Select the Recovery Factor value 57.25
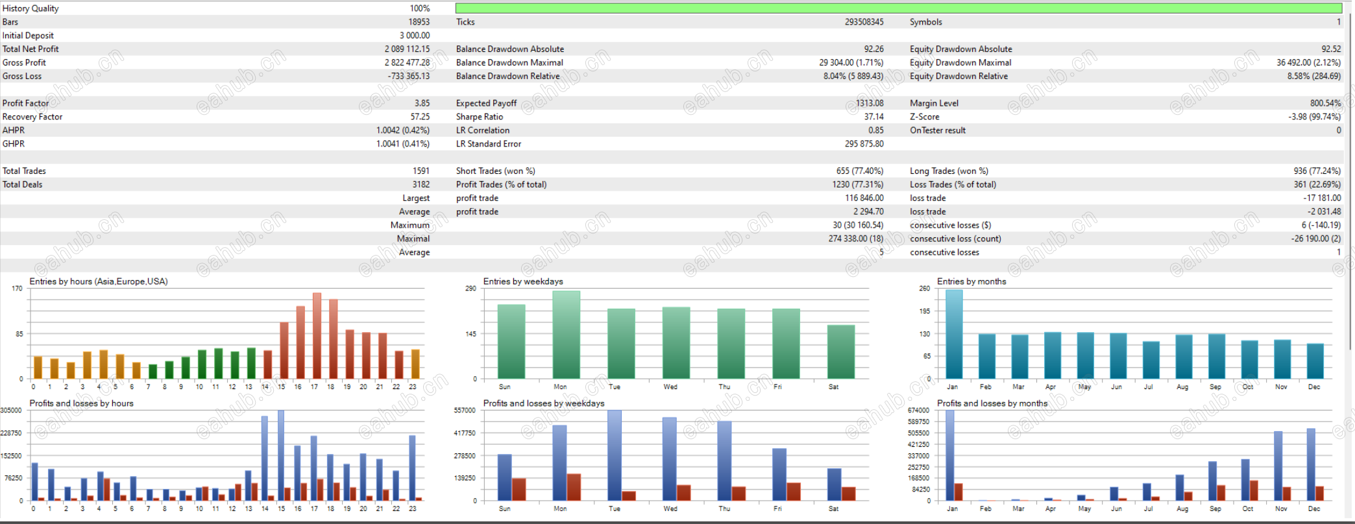This screenshot has height=524, width=1355. (420, 117)
